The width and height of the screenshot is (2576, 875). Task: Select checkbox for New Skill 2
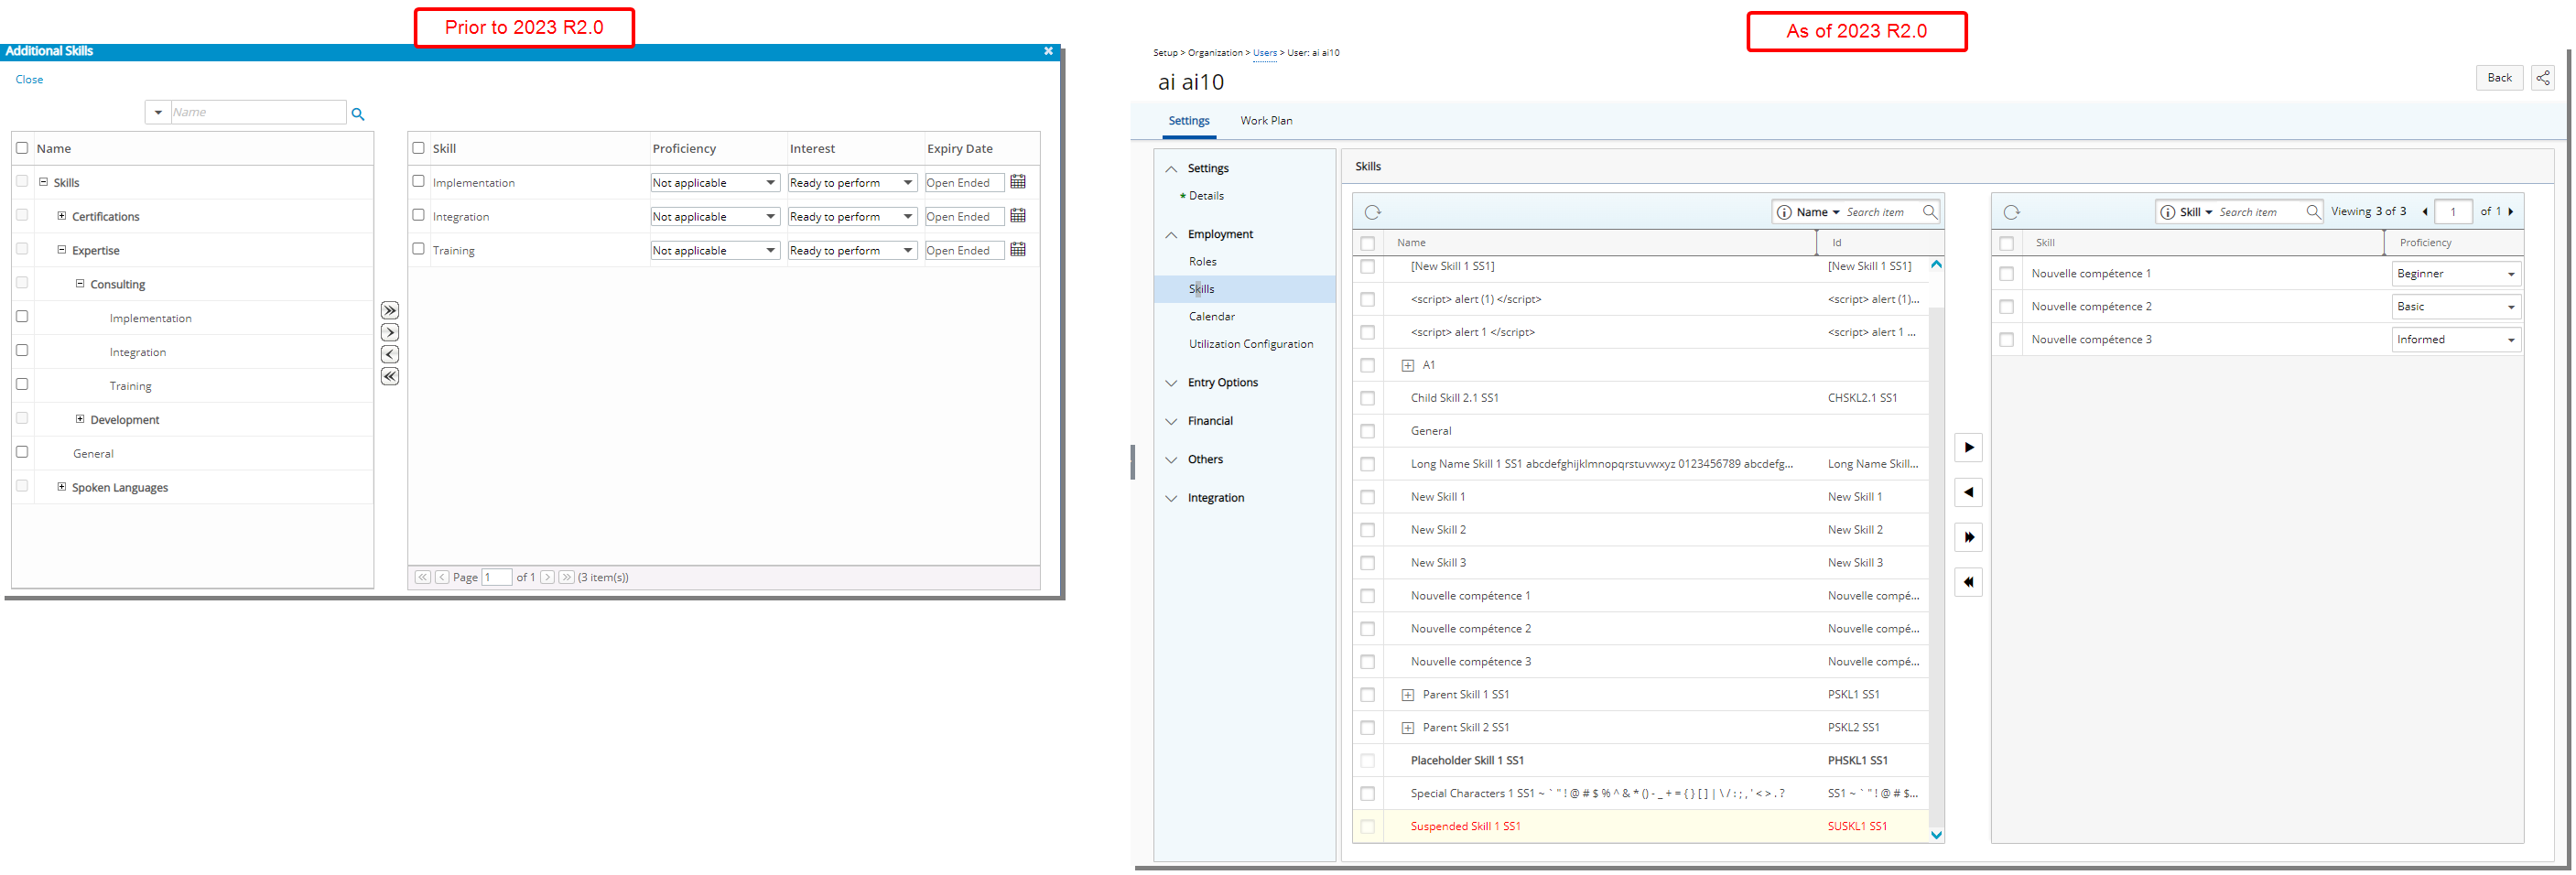point(1368,530)
